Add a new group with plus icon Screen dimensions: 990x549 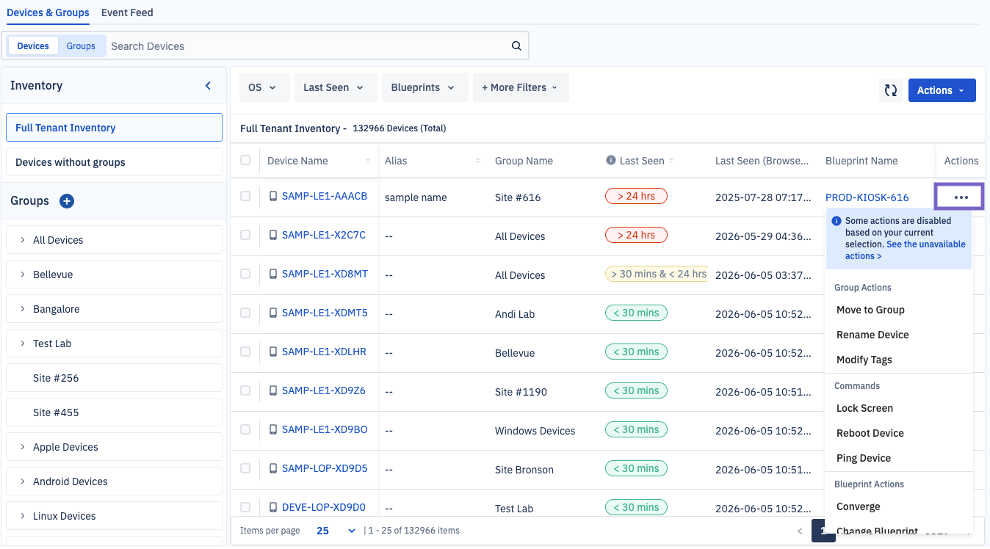coord(66,201)
